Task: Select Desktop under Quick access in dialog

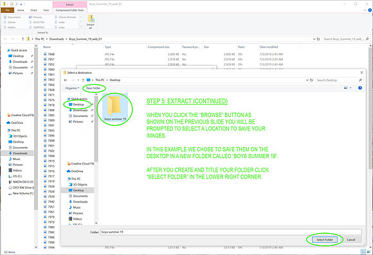Action: click(77, 105)
